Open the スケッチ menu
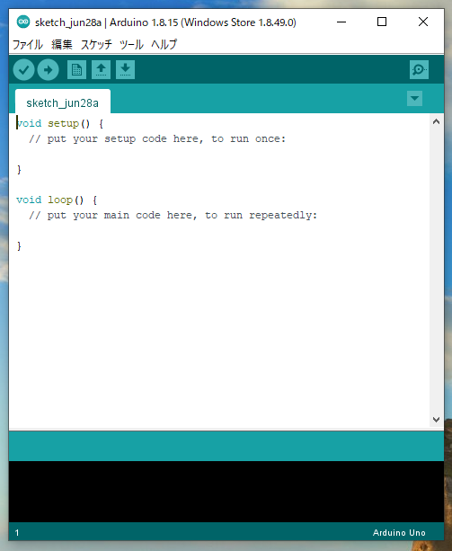The height and width of the screenshot is (551, 452). 96,45
